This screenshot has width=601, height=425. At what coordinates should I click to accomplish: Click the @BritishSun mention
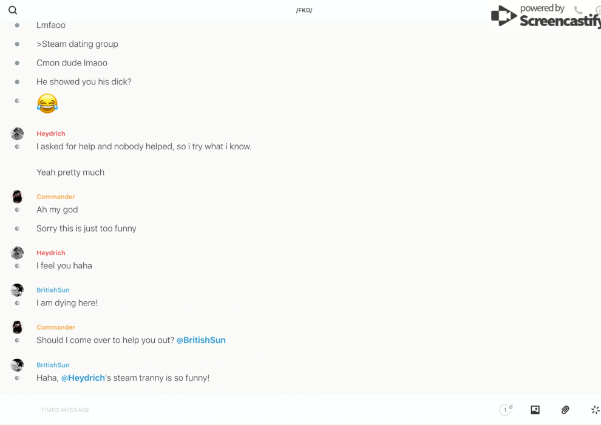[x=201, y=340]
